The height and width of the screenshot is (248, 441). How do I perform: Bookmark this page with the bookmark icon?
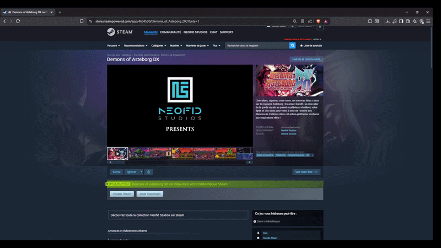(x=82, y=21)
